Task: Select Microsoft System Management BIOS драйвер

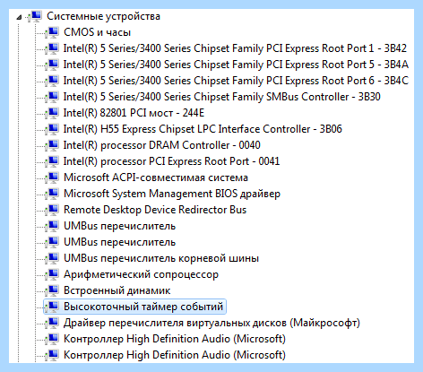Action: [x=172, y=194]
